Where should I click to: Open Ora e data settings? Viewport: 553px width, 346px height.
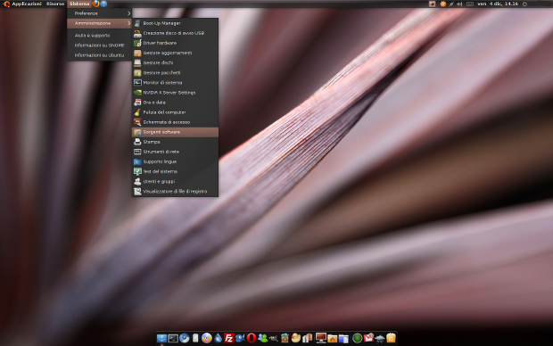click(176, 103)
